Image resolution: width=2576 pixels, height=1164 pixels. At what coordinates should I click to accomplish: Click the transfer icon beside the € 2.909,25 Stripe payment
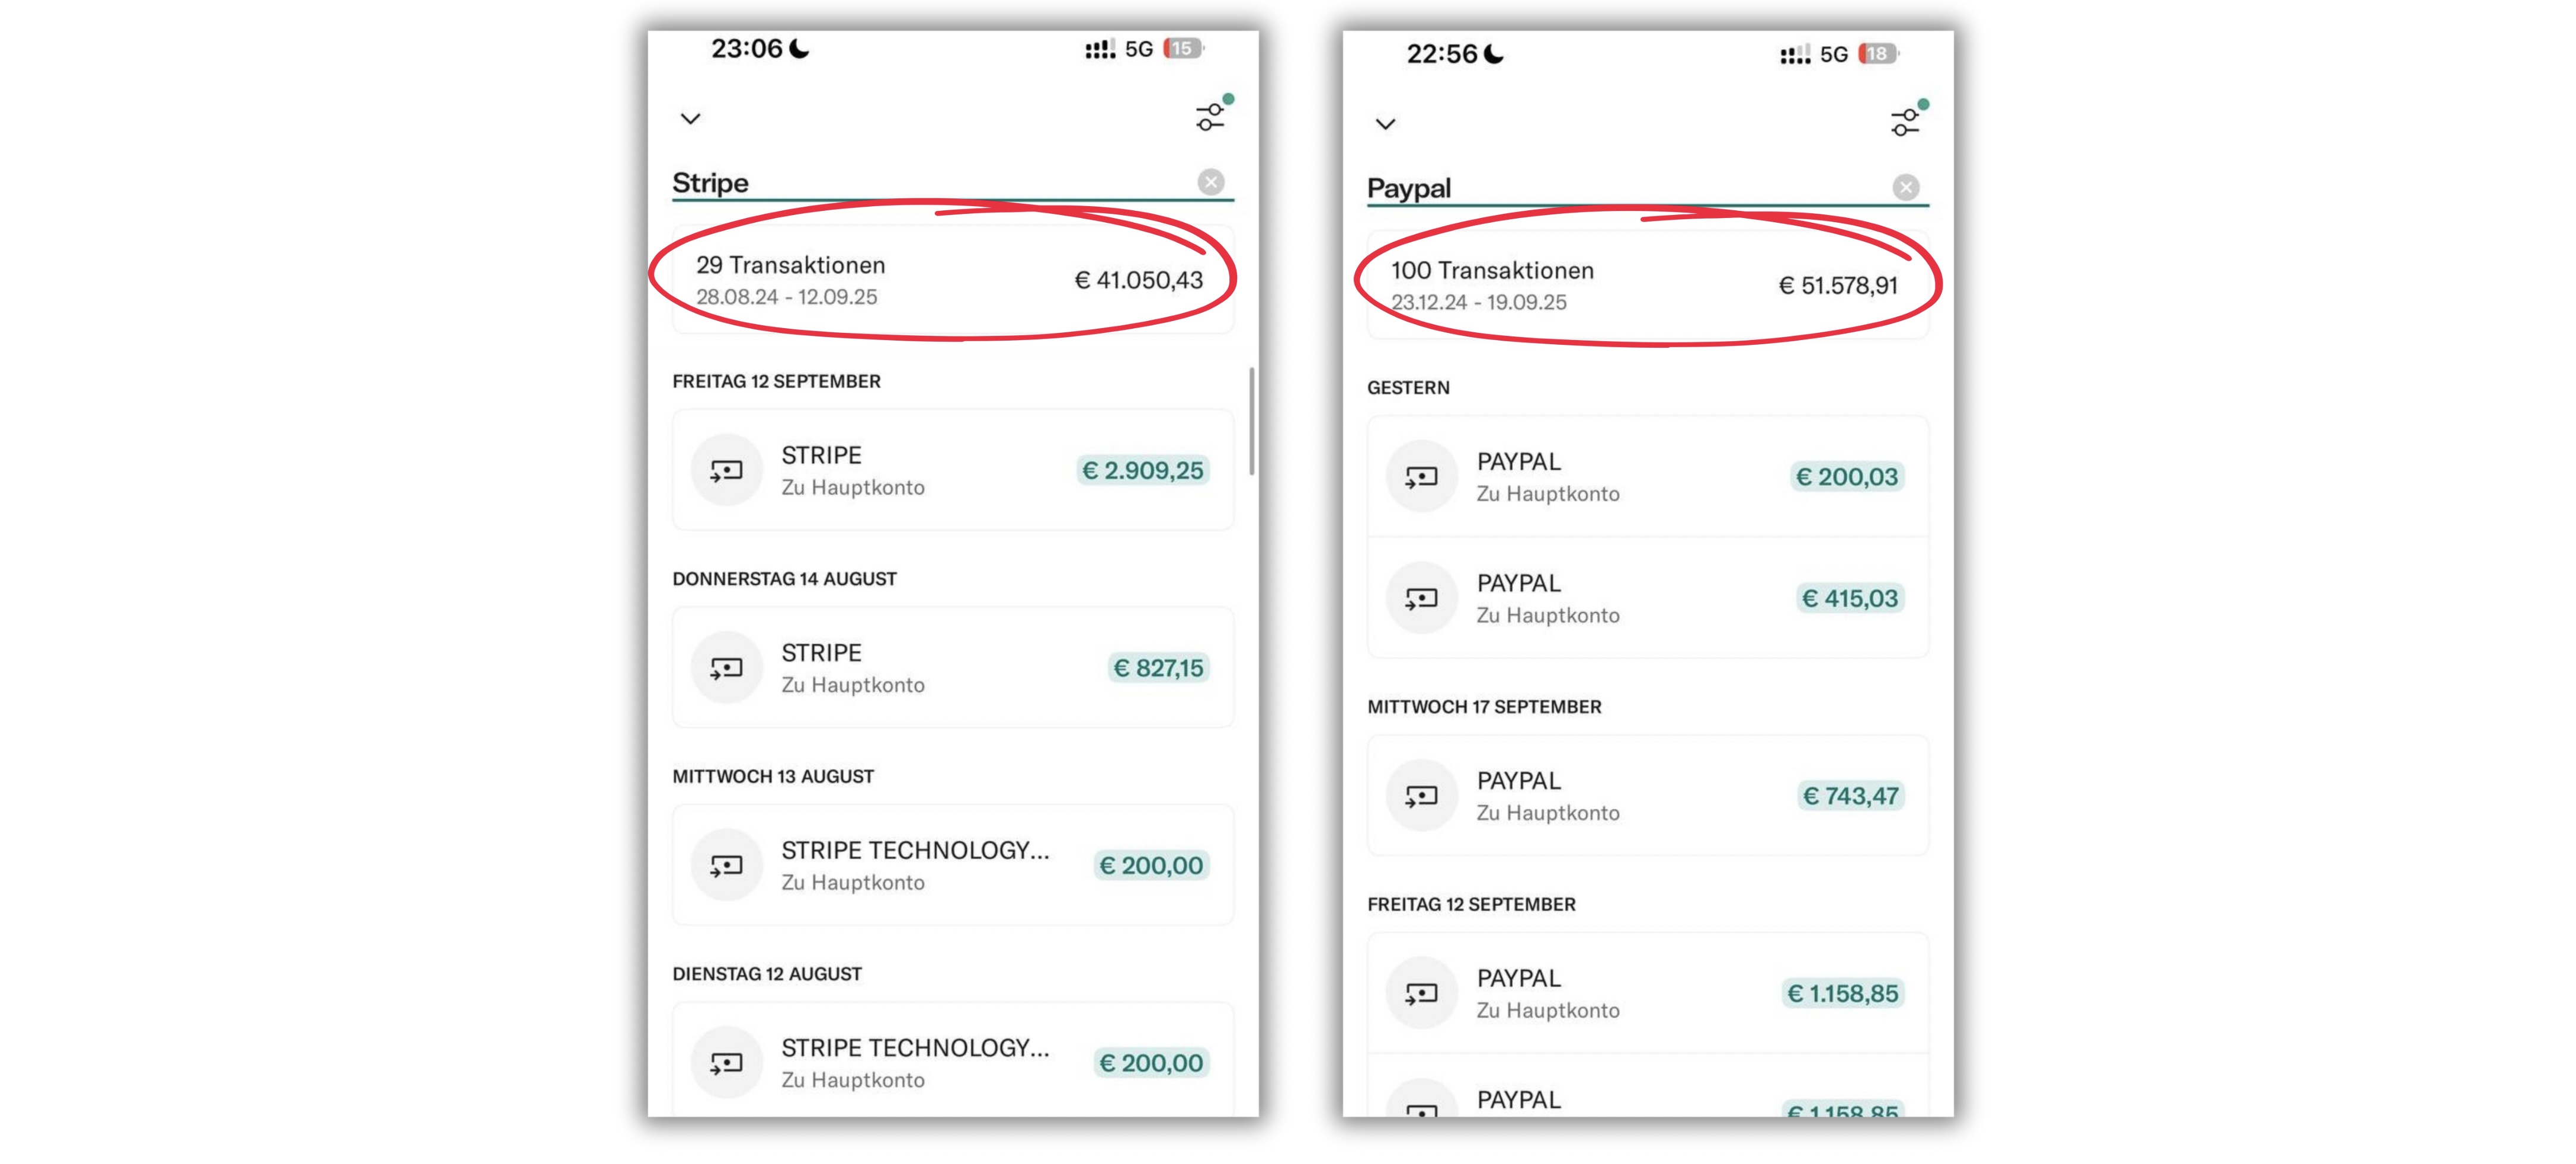point(727,470)
